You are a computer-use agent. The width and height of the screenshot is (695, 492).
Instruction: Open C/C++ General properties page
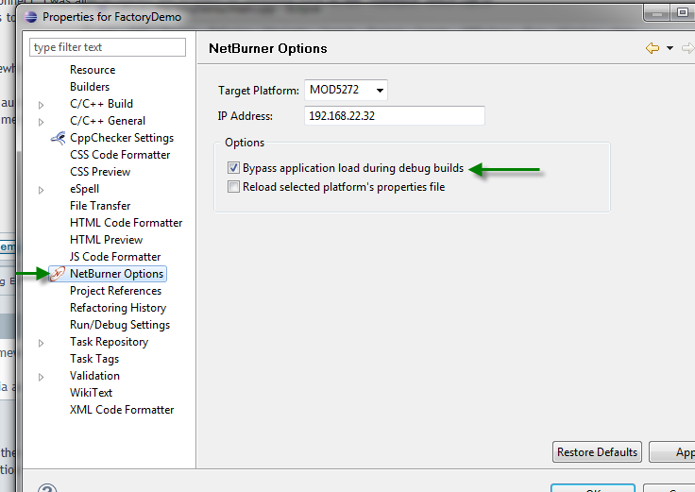(108, 121)
